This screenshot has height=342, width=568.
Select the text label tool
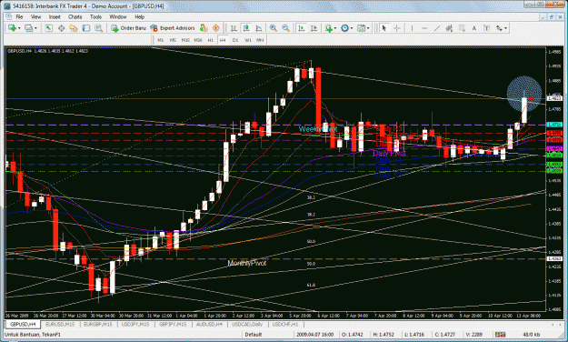[486, 28]
